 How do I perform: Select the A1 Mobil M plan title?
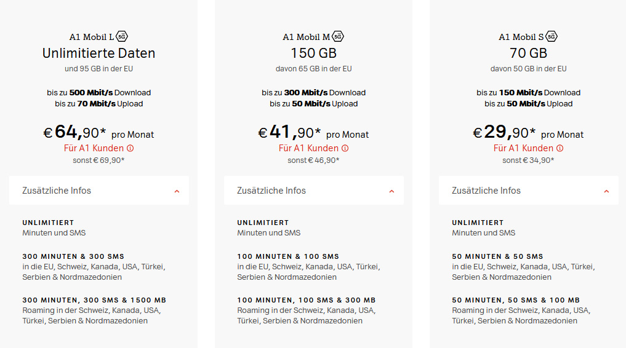click(307, 37)
